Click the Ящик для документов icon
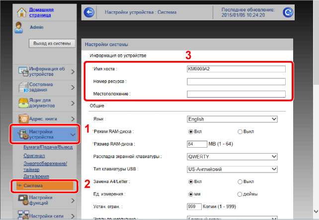Viewport: 319px width, 220px height. coord(23,103)
